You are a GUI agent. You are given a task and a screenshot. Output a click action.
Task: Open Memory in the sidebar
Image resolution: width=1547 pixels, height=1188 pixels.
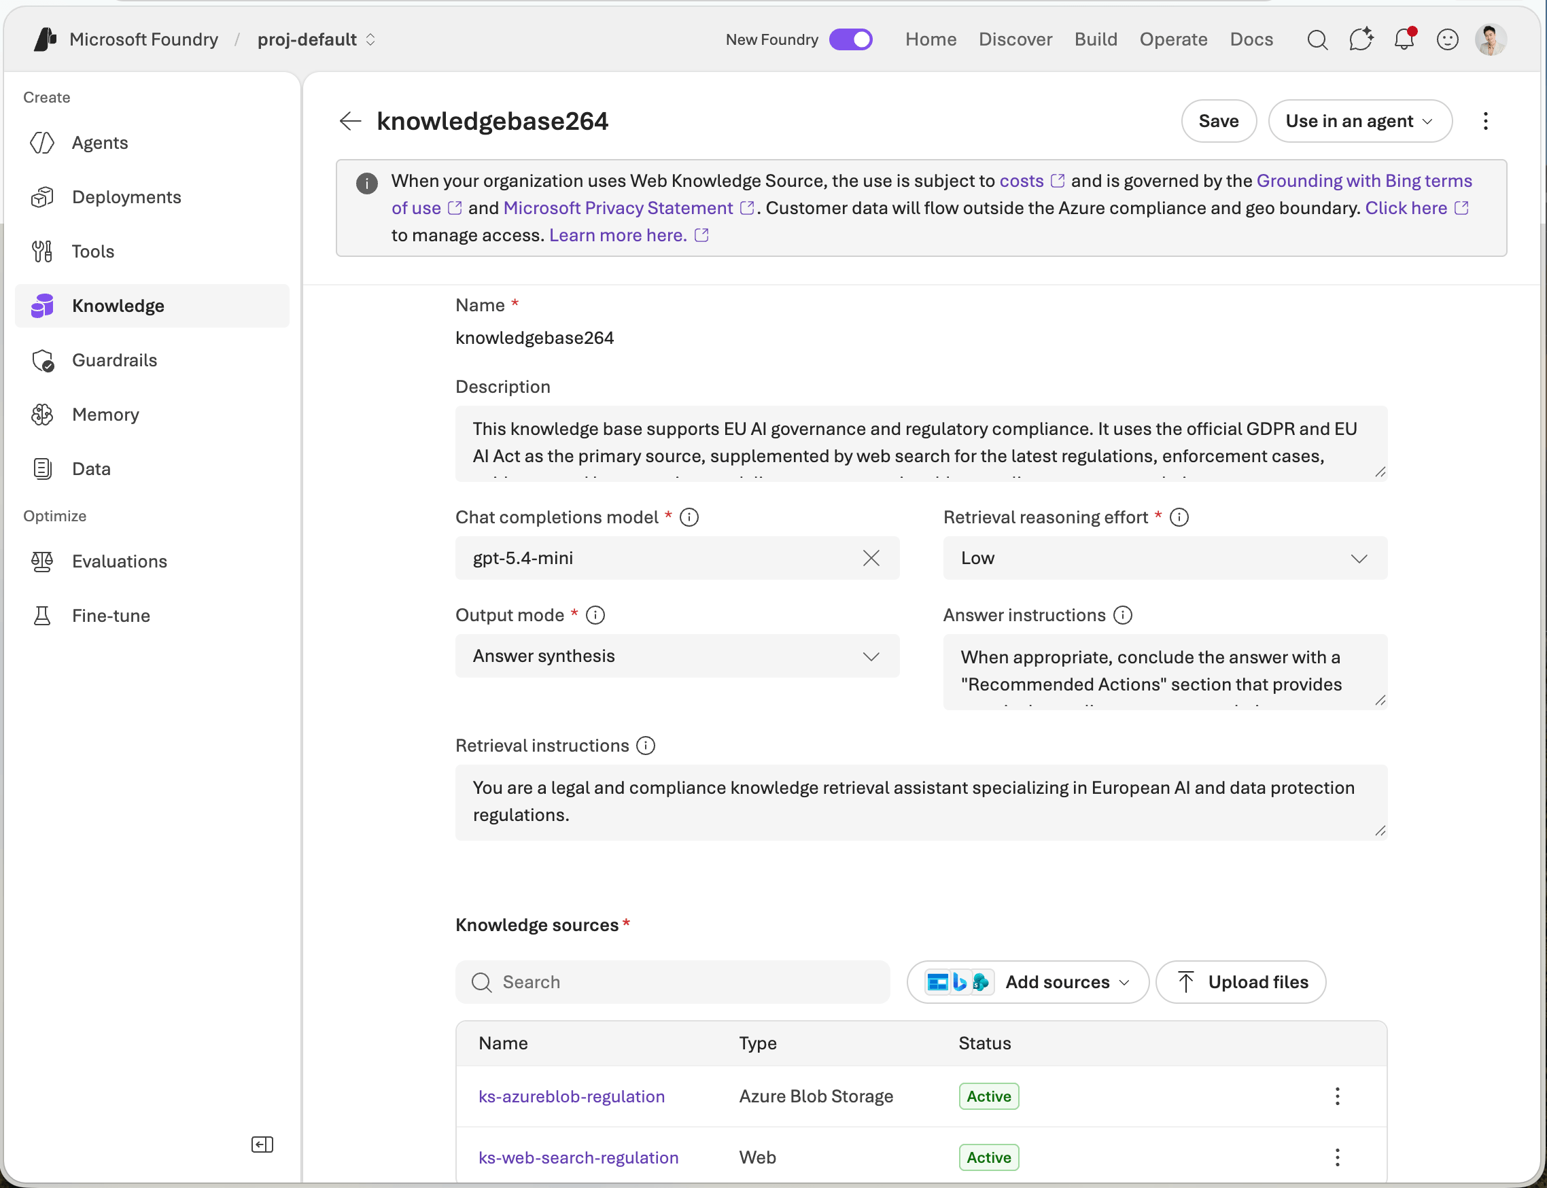click(x=152, y=415)
